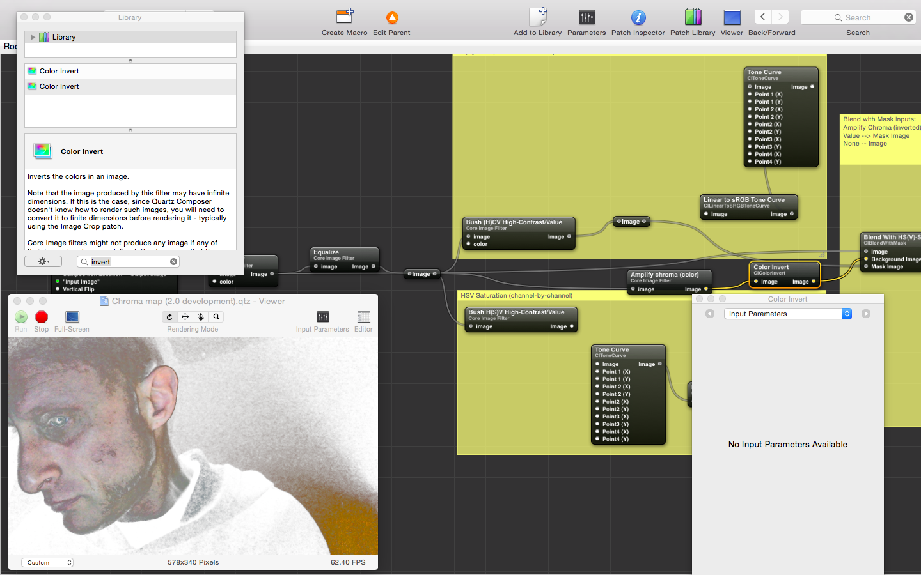The width and height of the screenshot is (921, 575).
Task: Click the Chroma map Viewer window title
Action: coord(198,301)
